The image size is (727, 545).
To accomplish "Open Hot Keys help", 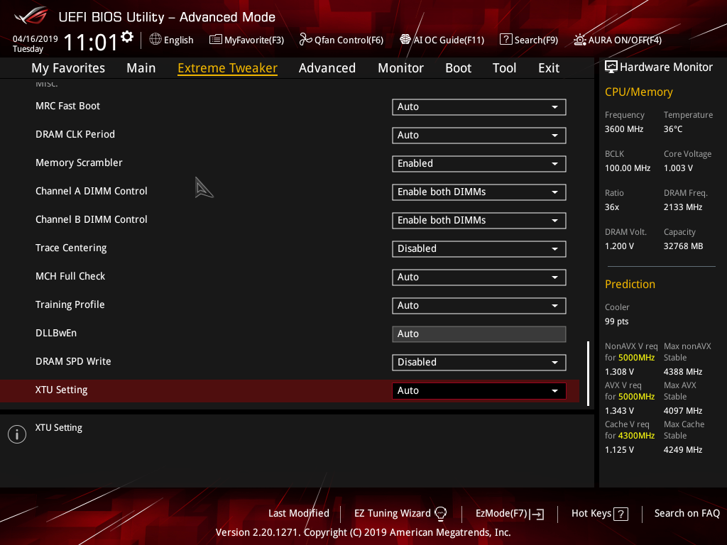I will [x=599, y=514].
